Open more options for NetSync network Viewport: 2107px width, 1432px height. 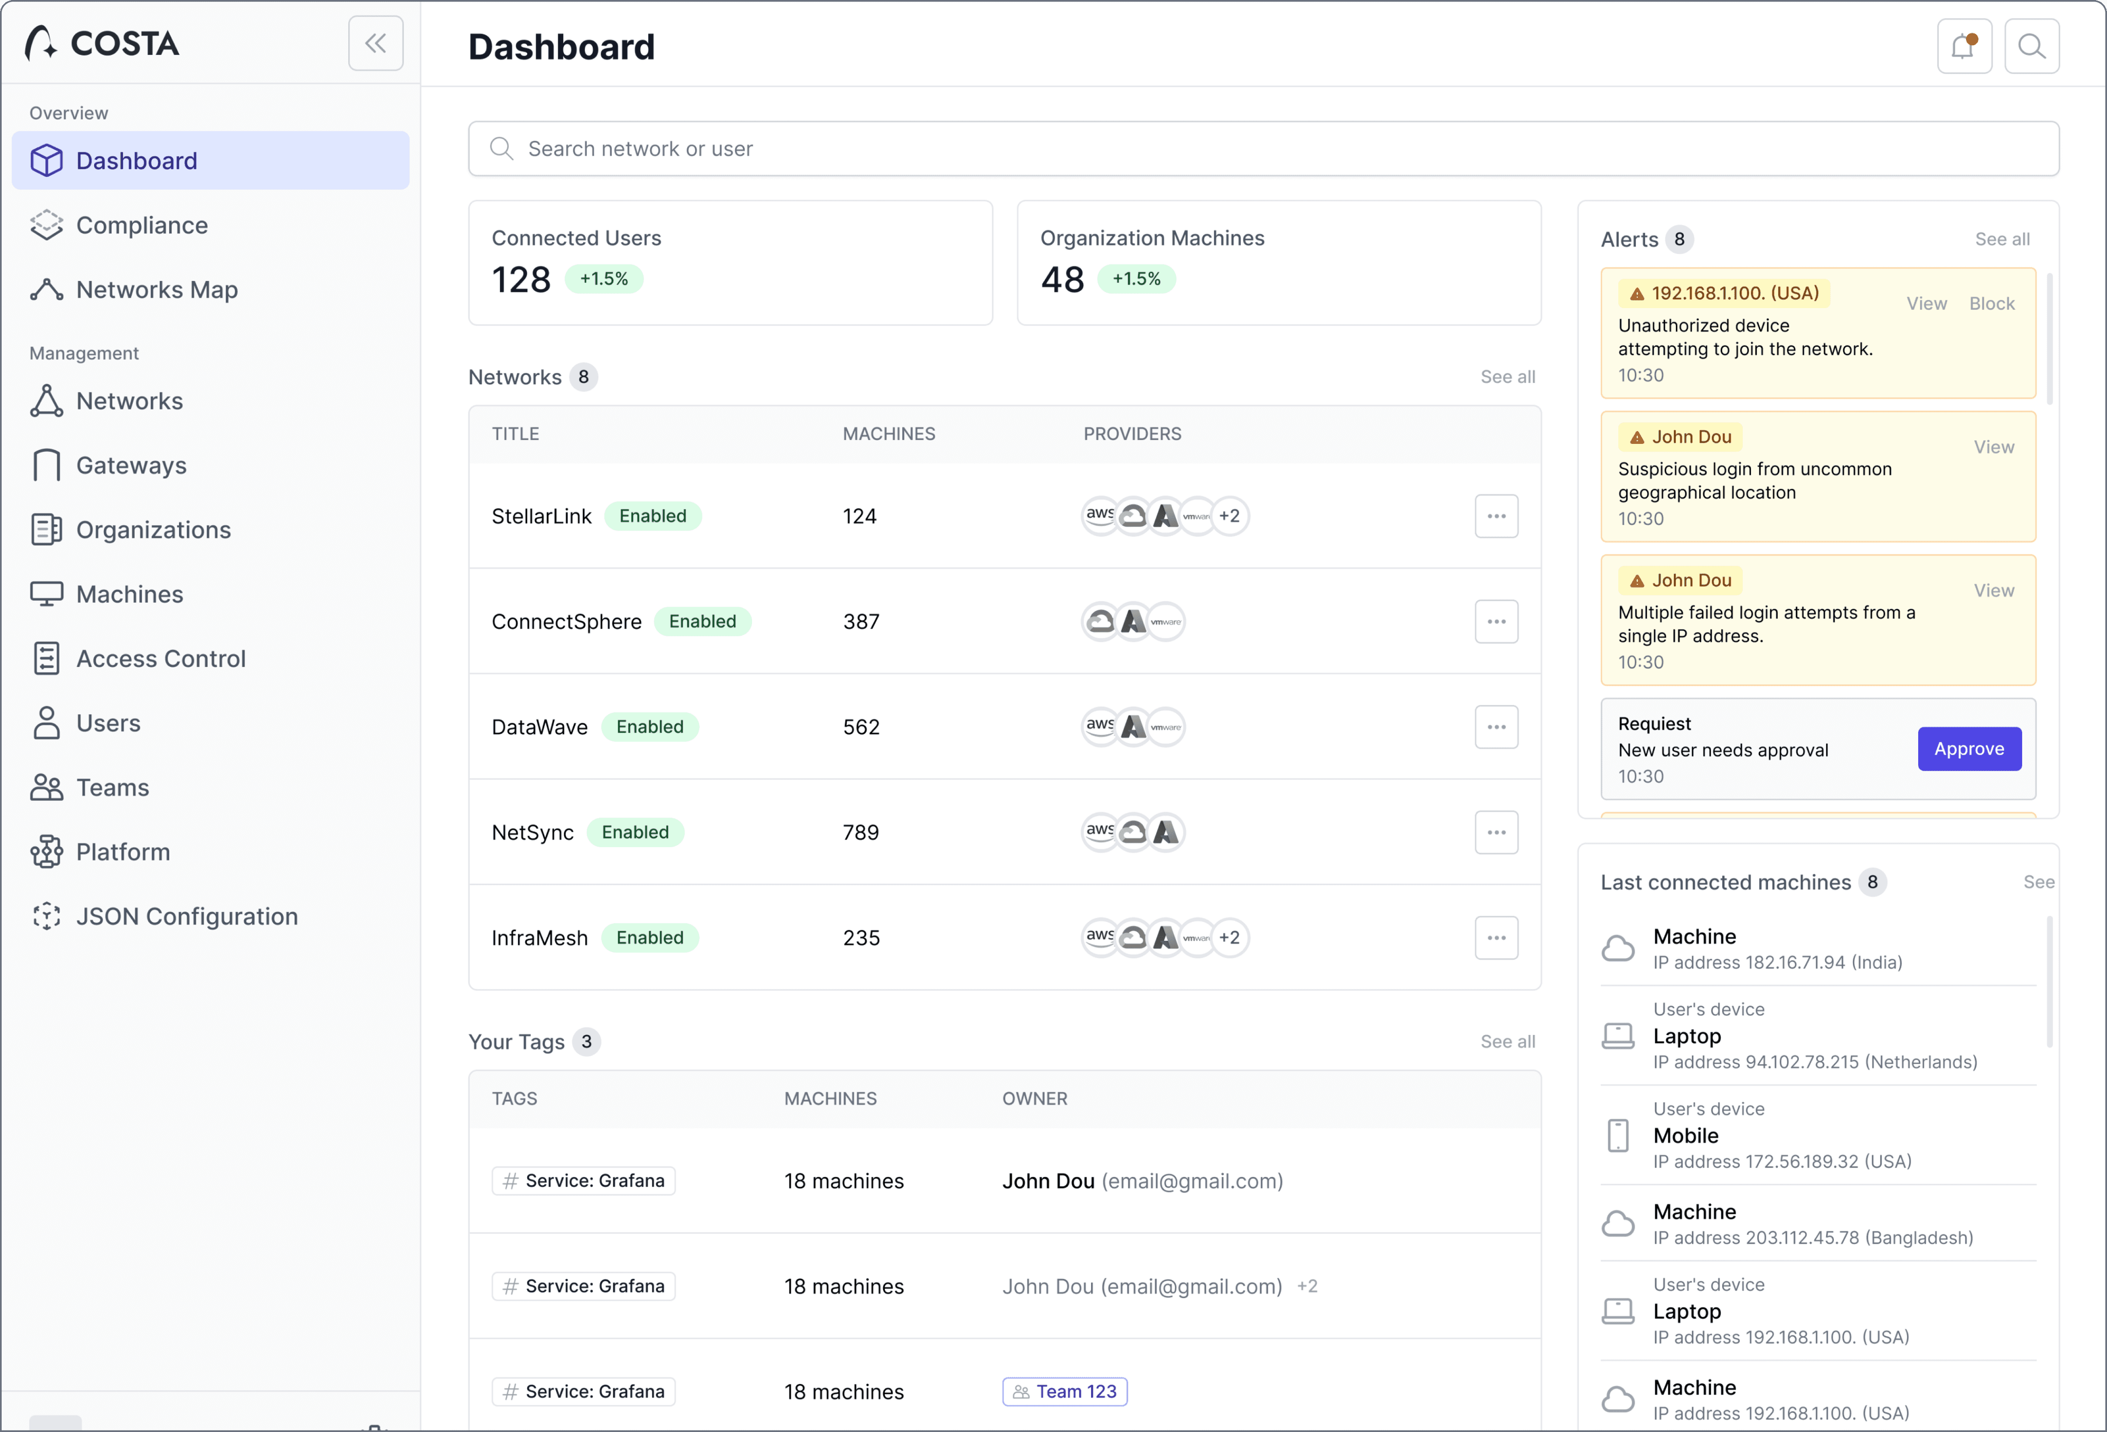point(1496,832)
